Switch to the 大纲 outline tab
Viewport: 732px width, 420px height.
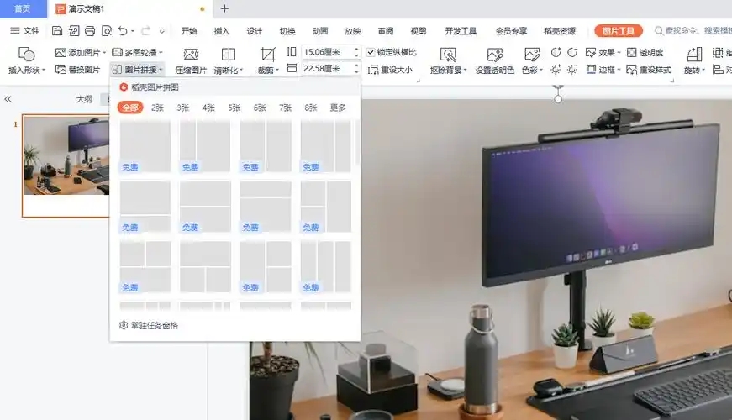tap(85, 99)
